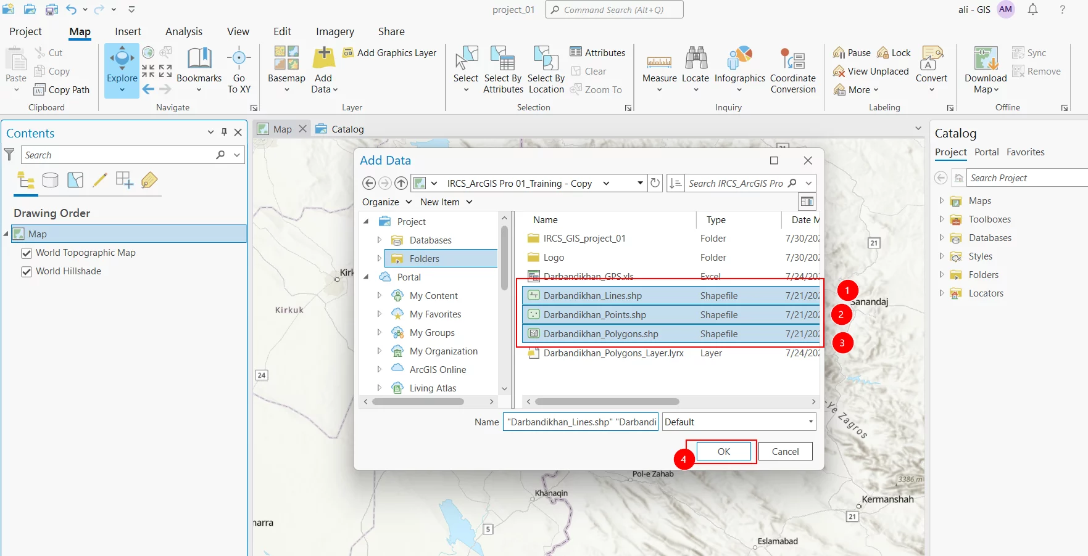
Task: Click the Locate icon
Action: tap(696, 58)
